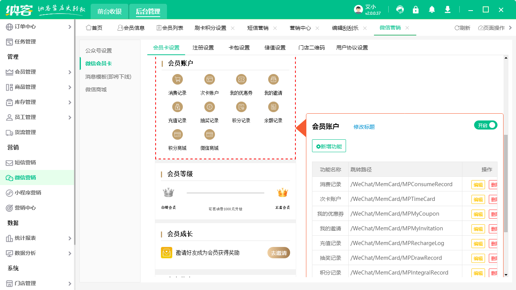This screenshot has height=290, width=516.
Task: Select the 次卡账户 icon
Action: [x=209, y=79]
